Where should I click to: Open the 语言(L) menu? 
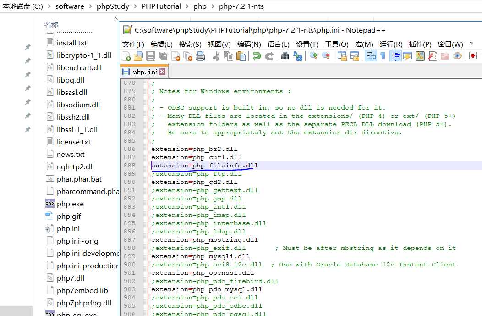click(278, 44)
